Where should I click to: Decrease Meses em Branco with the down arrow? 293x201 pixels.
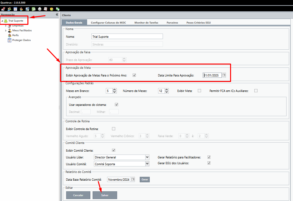point(115,92)
